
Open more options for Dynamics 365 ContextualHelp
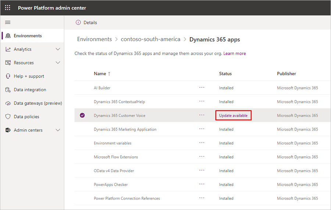[202, 101]
